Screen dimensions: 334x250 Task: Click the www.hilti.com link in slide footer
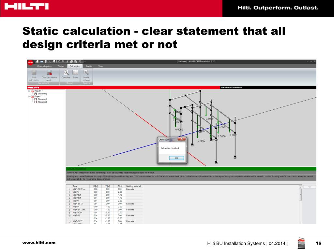39,243
